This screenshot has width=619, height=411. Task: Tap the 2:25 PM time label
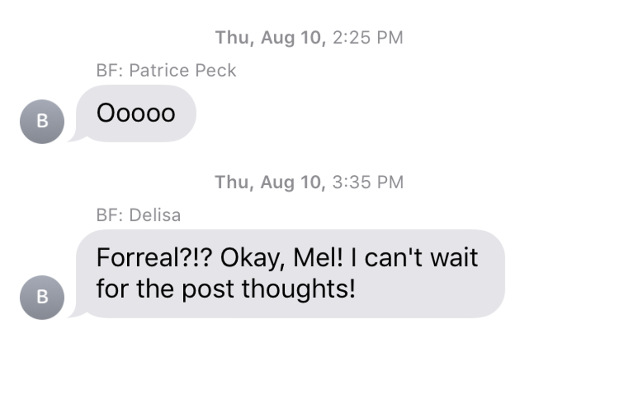tap(367, 38)
